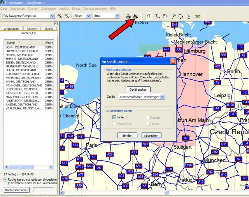Click the Gerät suchen button
Viewport: 249px width, 197px height.
coord(139,90)
